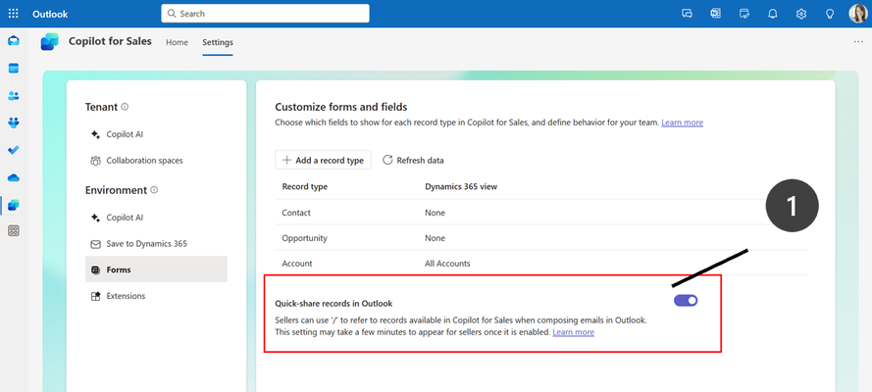
Task: Select Forms in the settings sidebar
Action: point(156,269)
